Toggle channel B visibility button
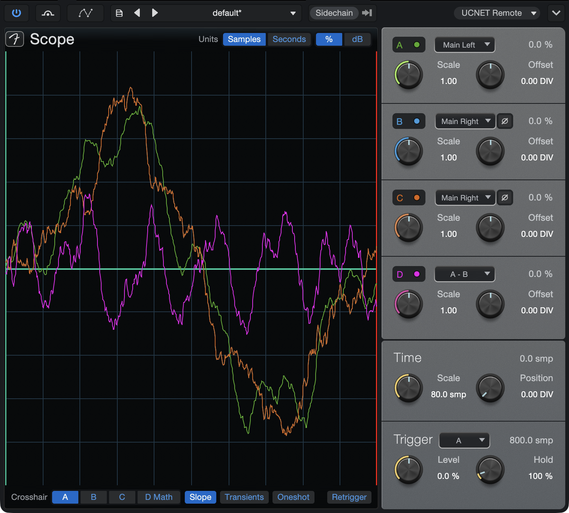 [x=409, y=121]
